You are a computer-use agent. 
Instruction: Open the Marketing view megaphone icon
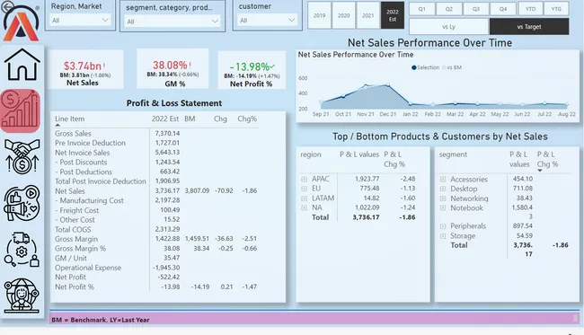pos(22,203)
